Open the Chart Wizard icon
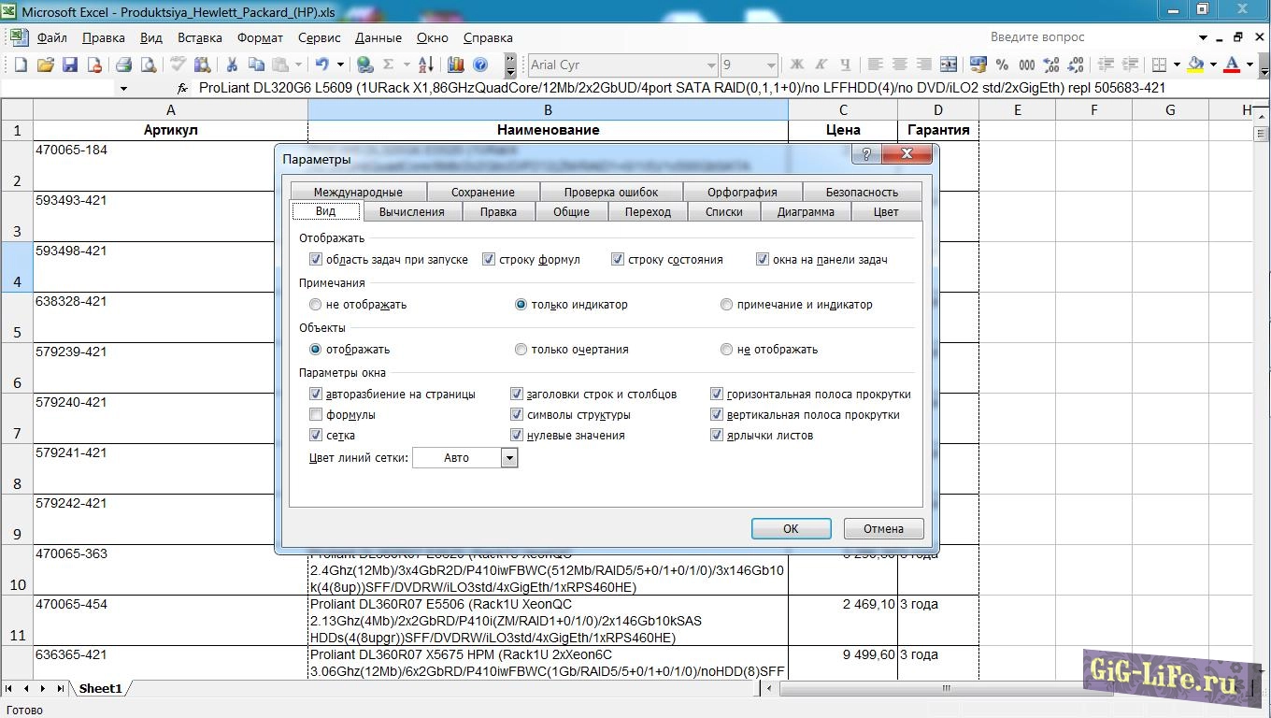This screenshot has height=718, width=1271. point(456,65)
